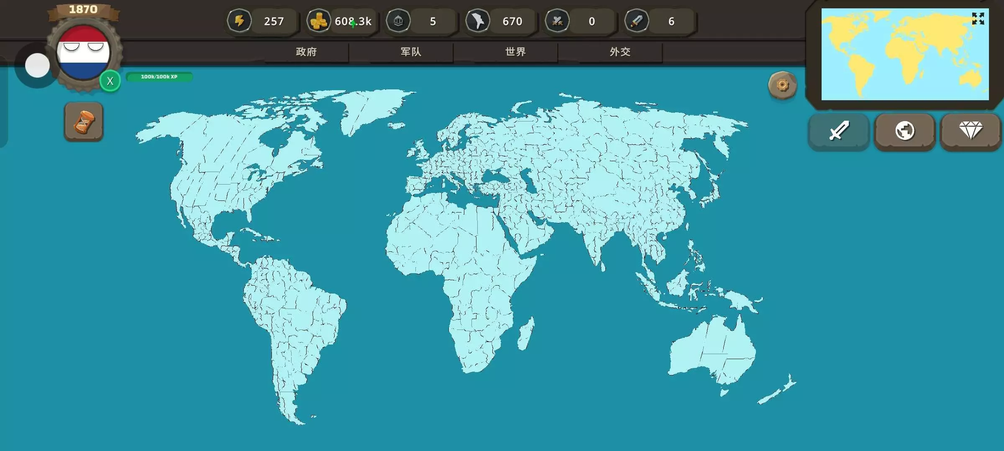Image resolution: width=1004 pixels, height=451 pixels.
Task: Expand the minimap to fullscreen
Action: [x=978, y=18]
